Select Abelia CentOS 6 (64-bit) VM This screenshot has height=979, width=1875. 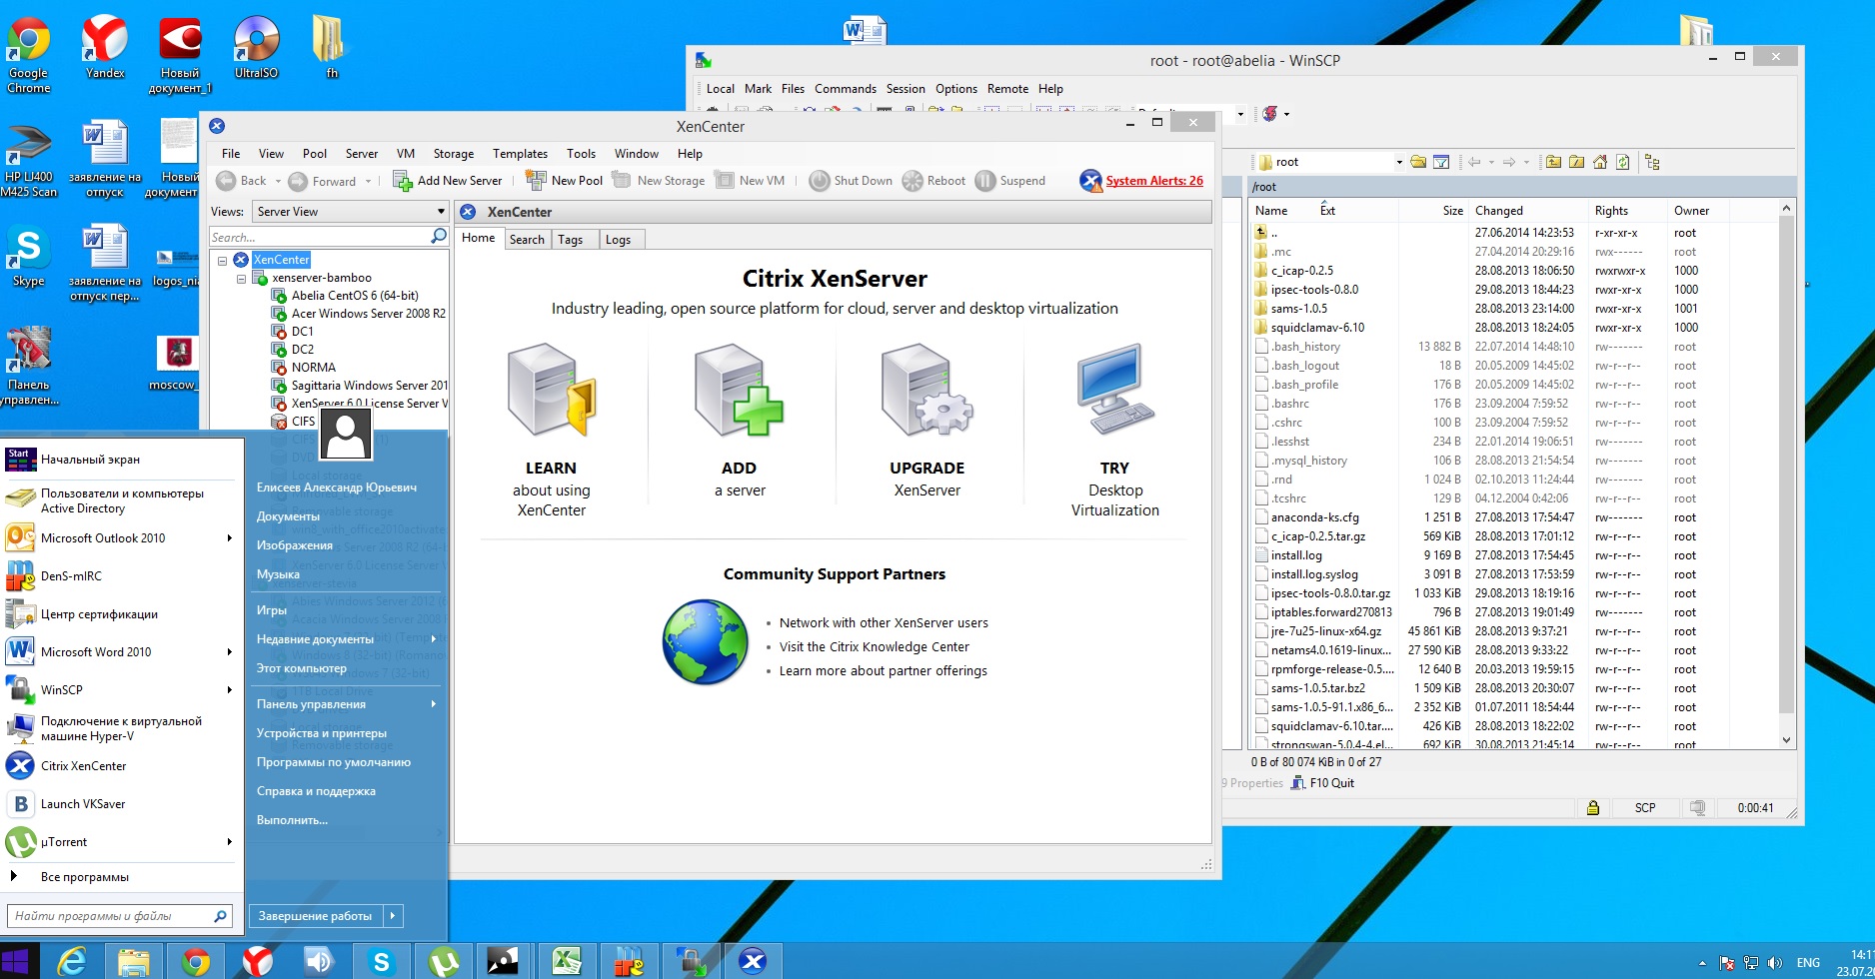355,296
